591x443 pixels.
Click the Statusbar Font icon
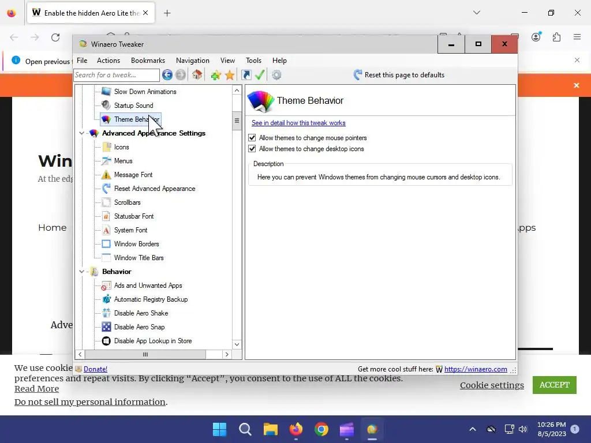tap(106, 216)
